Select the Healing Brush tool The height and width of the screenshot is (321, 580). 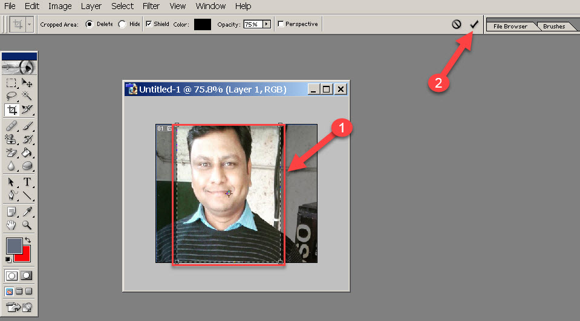point(11,126)
